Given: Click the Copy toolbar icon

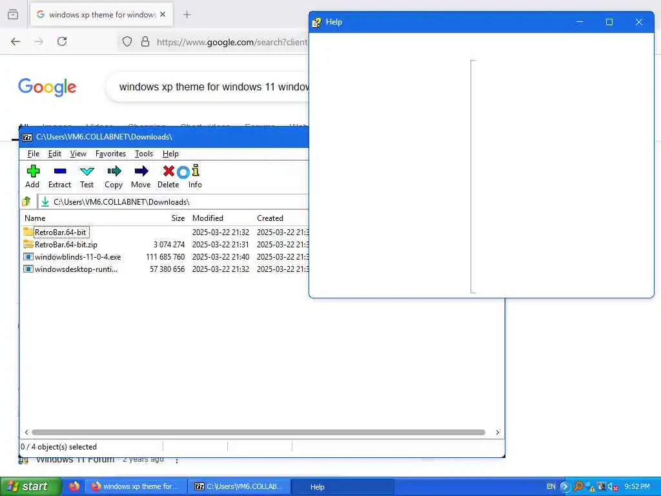Looking at the screenshot, I should click(x=114, y=171).
